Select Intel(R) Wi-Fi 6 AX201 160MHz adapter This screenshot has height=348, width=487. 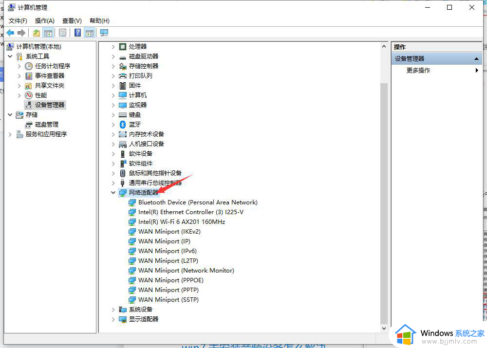182,222
